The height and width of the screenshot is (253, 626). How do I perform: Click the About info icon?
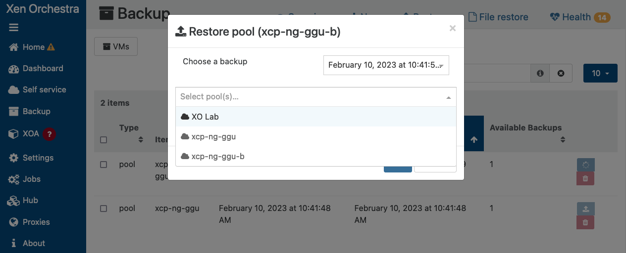pos(13,243)
